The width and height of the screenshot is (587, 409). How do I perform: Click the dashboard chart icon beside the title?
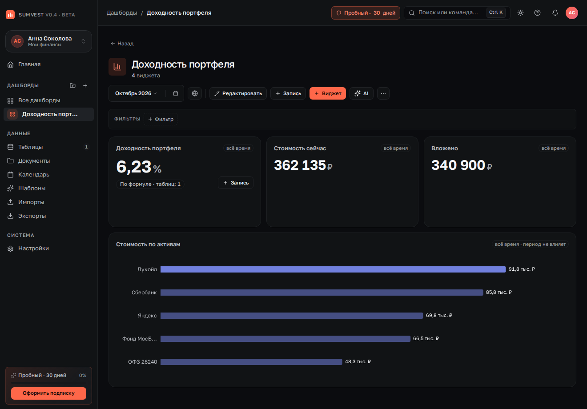117,67
